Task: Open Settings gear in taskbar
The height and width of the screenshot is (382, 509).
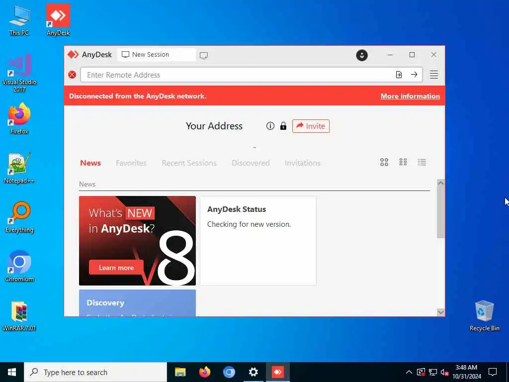Action: (253, 372)
